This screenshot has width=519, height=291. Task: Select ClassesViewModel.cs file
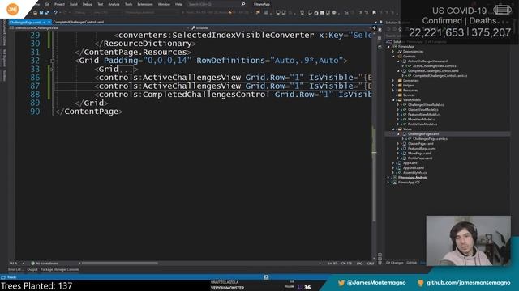(x=422, y=110)
